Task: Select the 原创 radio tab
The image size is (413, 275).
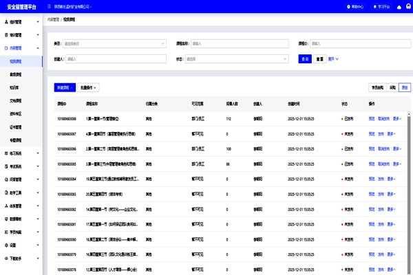Action: coord(404,87)
